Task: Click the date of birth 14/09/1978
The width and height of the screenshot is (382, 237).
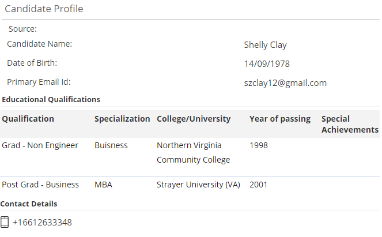Action: click(x=267, y=64)
